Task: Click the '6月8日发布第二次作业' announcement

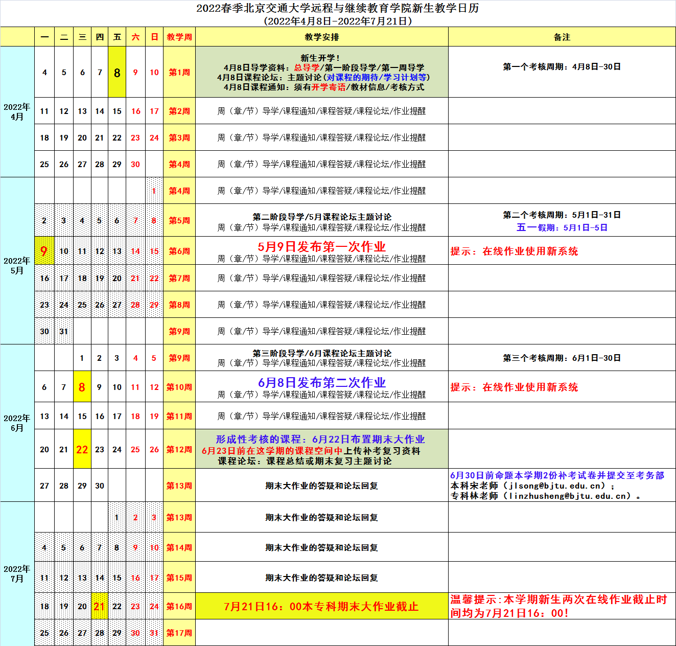Action: pyautogui.click(x=322, y=382)
